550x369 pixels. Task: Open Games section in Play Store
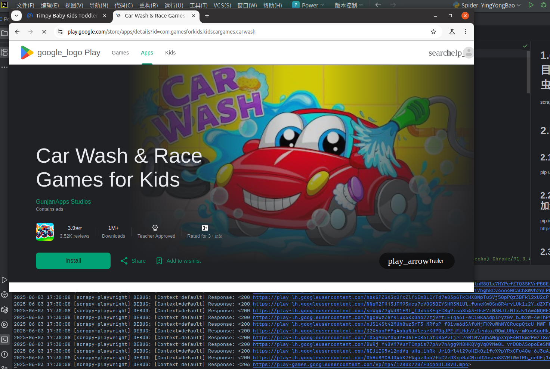point(120,53)
